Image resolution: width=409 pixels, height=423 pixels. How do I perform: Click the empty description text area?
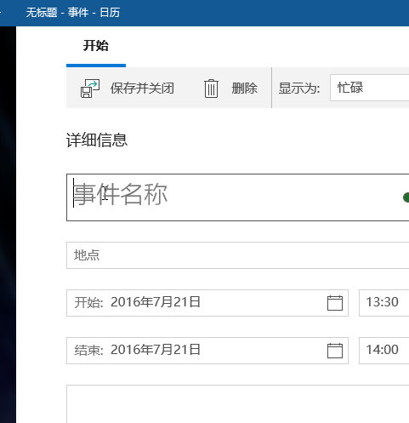237,404
